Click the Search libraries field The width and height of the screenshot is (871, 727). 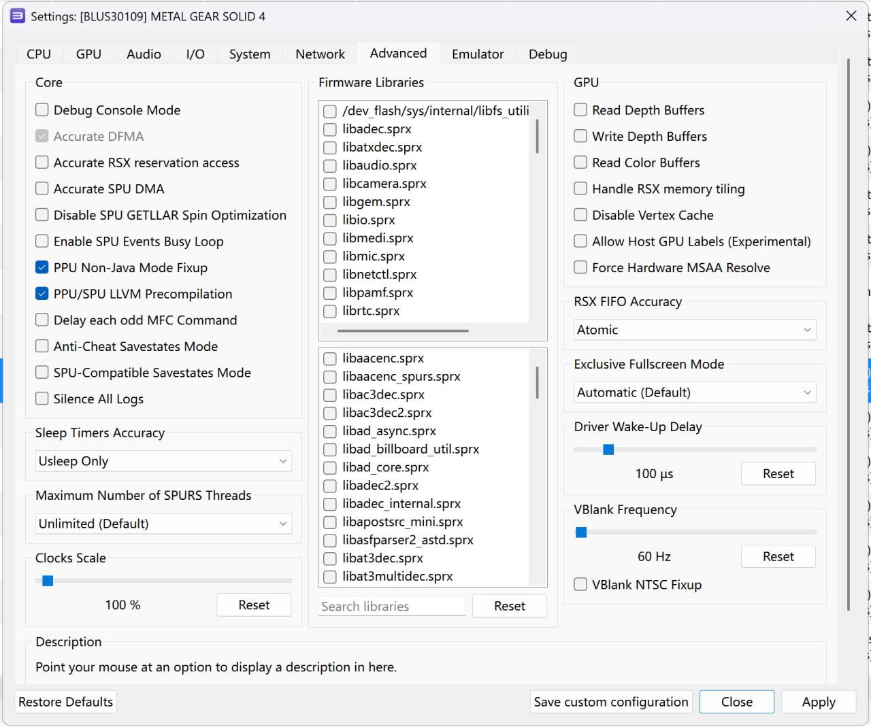point(392,606)
